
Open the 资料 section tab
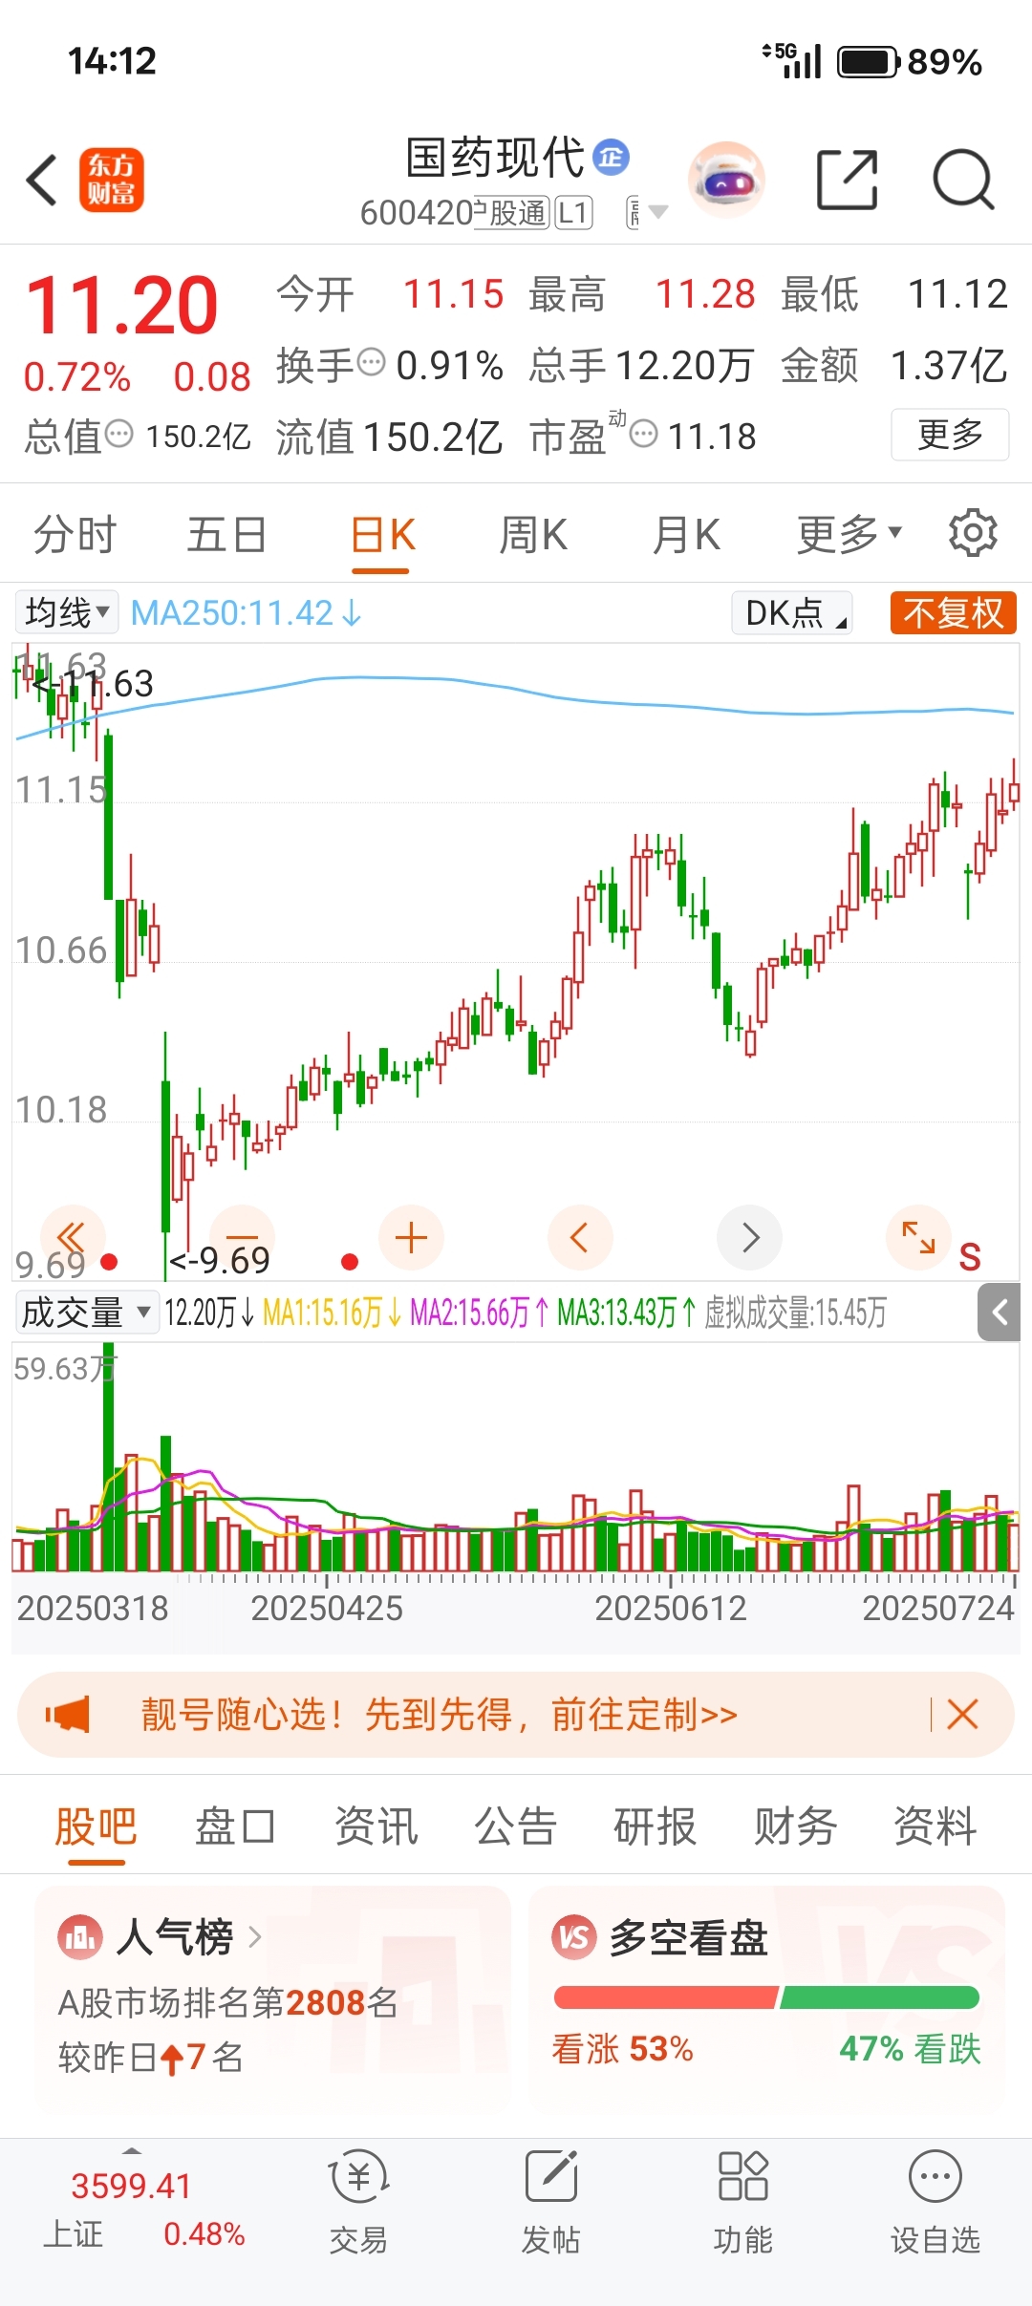935,1826
